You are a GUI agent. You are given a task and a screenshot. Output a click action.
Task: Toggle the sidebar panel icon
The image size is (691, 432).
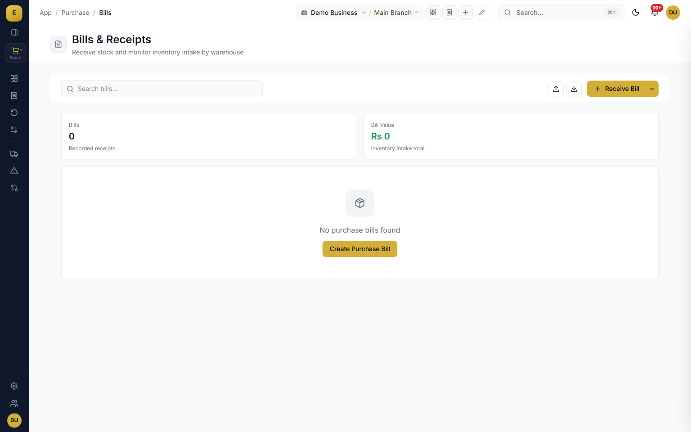(x=14, y=32)
